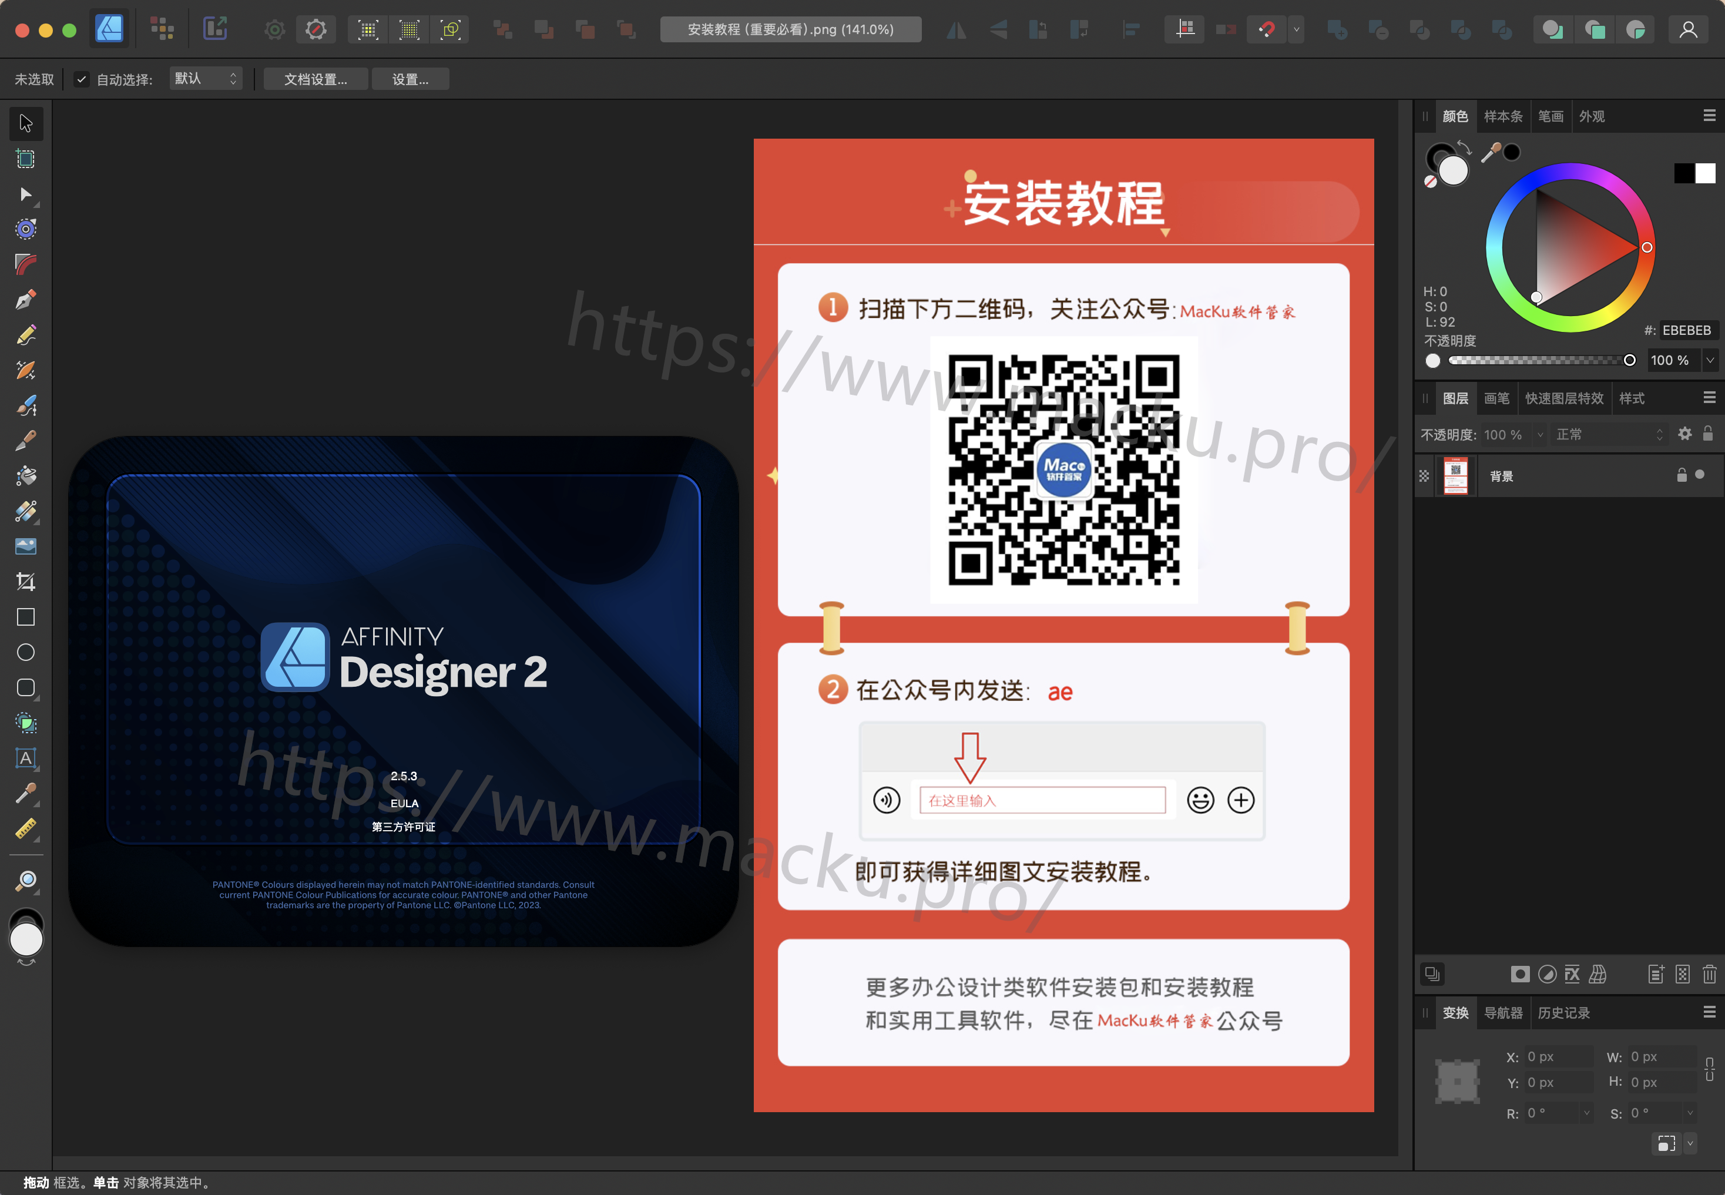Open the rotation R value dropdown
Viewport: 1725px width, 1195px height.
[1586, 1113]
